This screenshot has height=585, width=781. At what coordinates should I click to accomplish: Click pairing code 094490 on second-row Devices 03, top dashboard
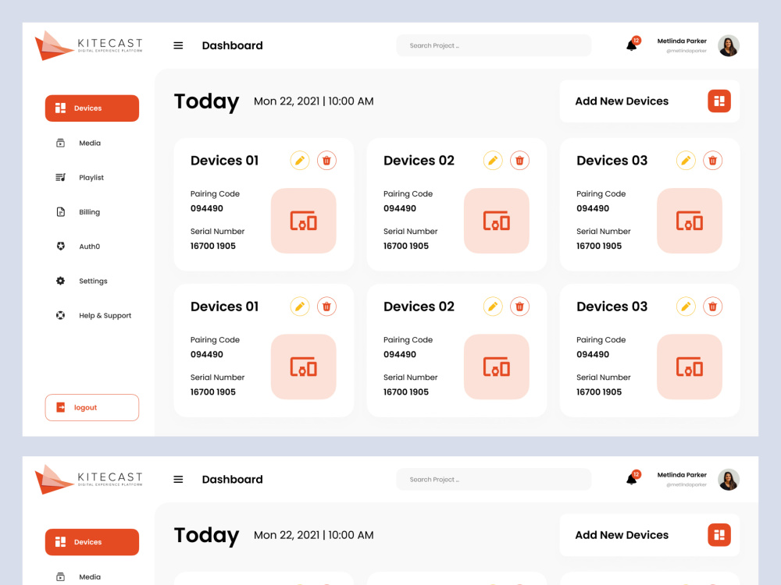coord(593,354)
